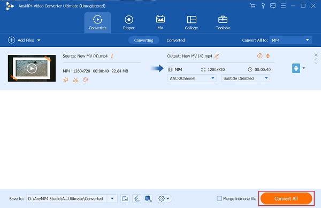
Task: Expand the output format arrow beside Android icon
Action: pyautogui.click(x=304, y=68)
